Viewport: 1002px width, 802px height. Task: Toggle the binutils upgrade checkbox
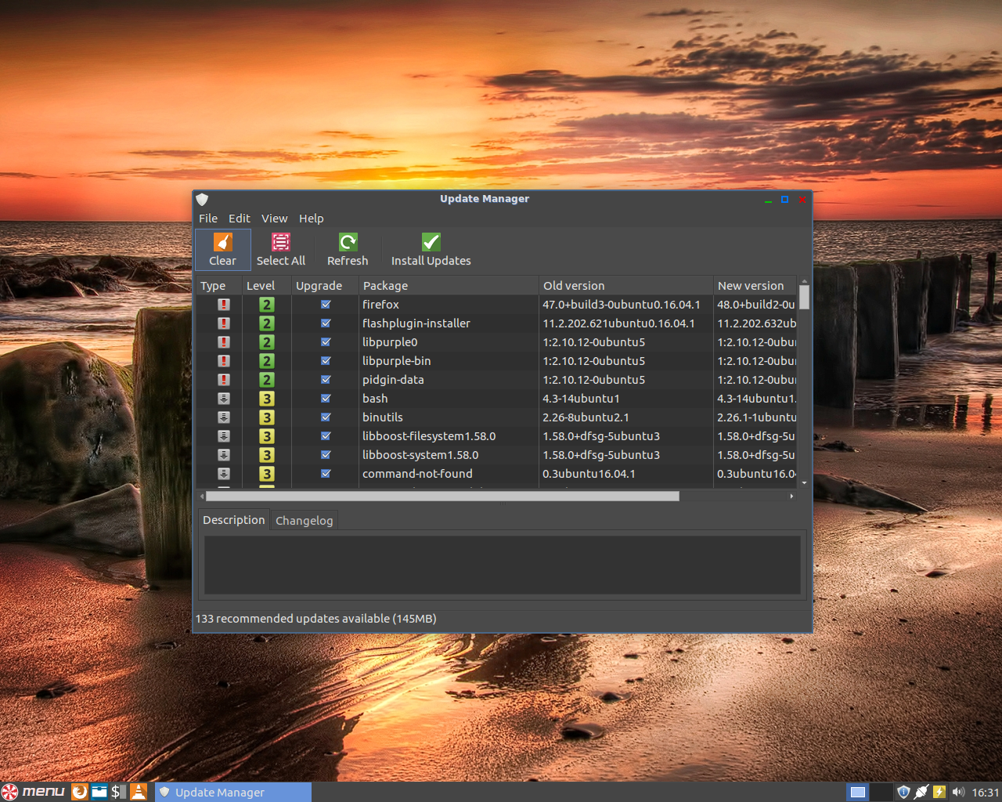[326, 417]
